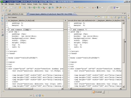131x98 pixels.
Task: Expand the External Tools dropdown arrow
Action: click(46, 8)
